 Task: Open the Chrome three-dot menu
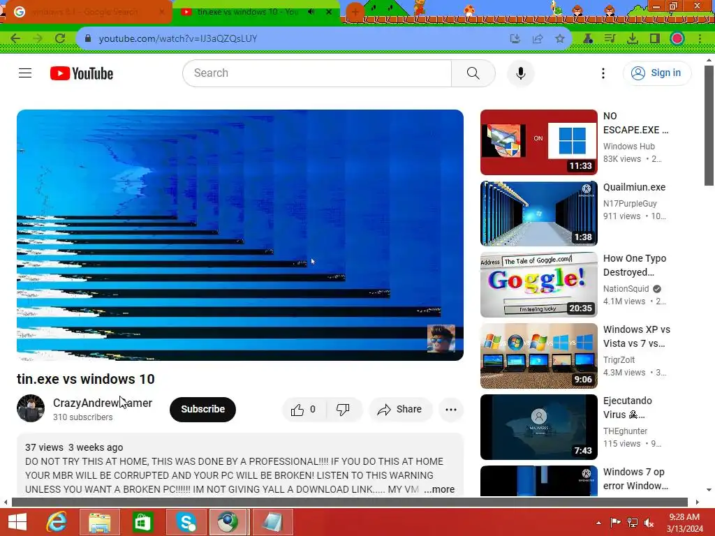[700, 39]
